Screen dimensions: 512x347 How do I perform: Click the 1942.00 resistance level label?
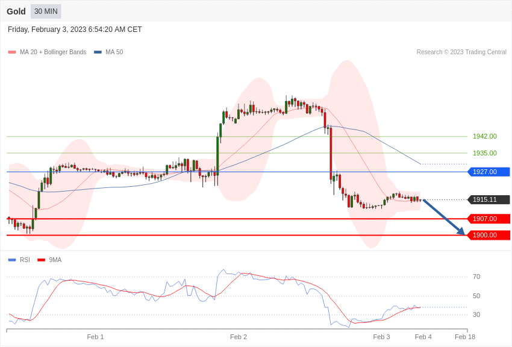click(x=485, y=136)
